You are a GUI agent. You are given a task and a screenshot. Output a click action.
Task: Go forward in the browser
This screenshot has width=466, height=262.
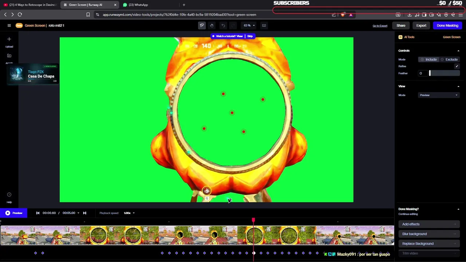12,15
